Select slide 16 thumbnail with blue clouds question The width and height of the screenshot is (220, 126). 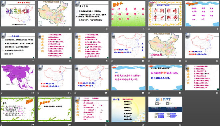[128, 78]
